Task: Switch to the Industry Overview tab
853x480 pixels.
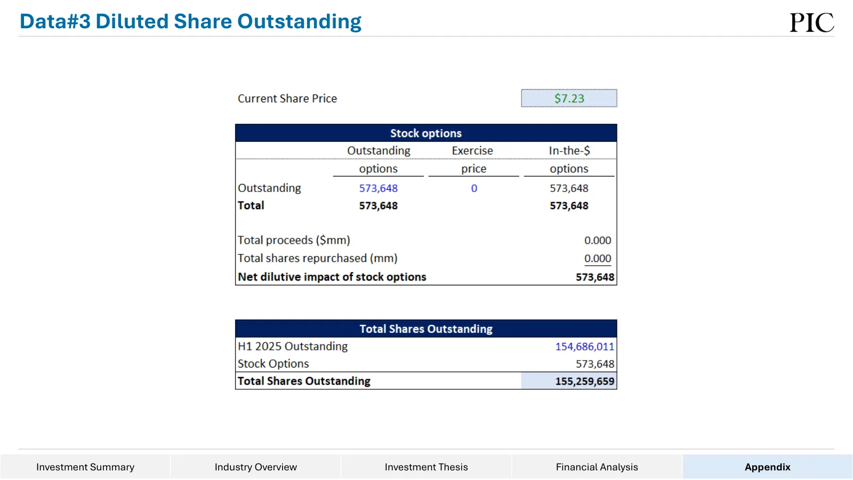Action: [256, 467]
